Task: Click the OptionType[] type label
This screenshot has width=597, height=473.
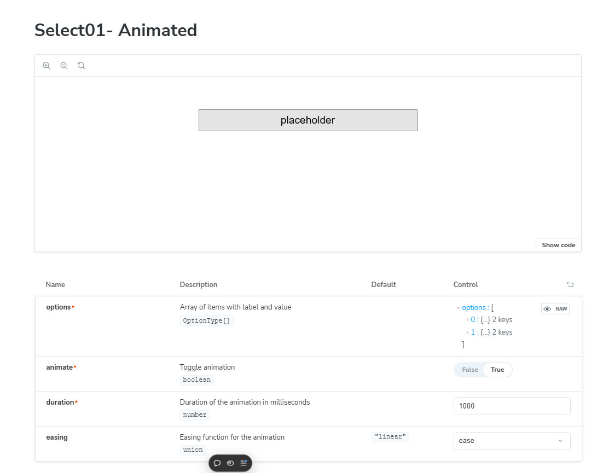Action: (206, 321)
